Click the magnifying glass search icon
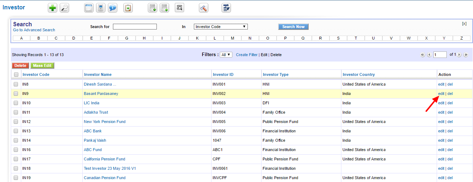The image size is (473, 182). [x=64, y=8]
